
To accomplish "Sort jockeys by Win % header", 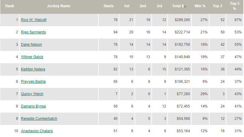I will click(200, 6).
